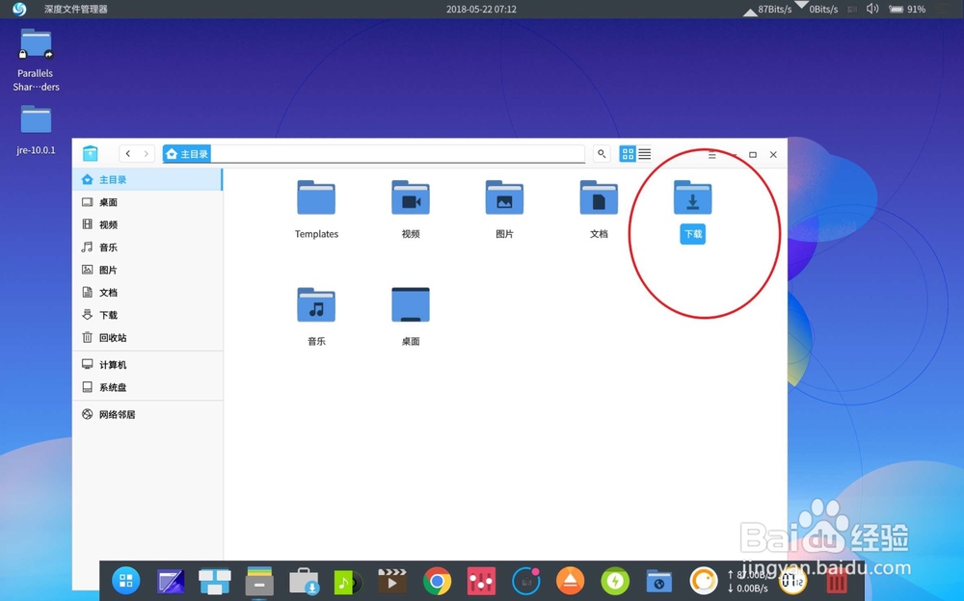Open the blue-ring screen recorder dock icon

(525, 581)
